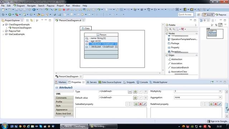Select the PersonClassDiagram bottom diagram tab
This screenshot has height=129, width=229.
(x=69, y=76)
